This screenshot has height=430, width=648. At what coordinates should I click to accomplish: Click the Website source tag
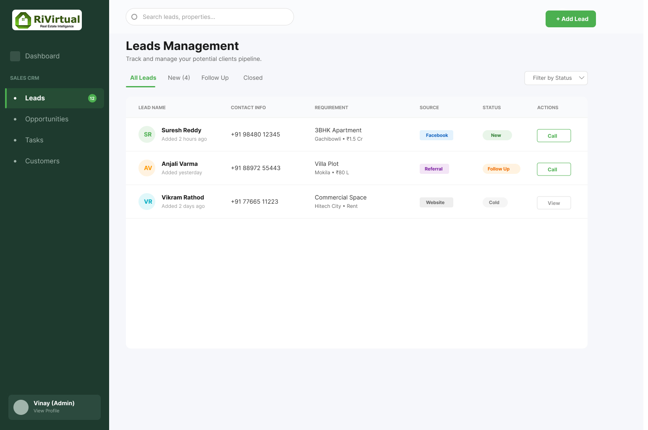click(436, 202)
